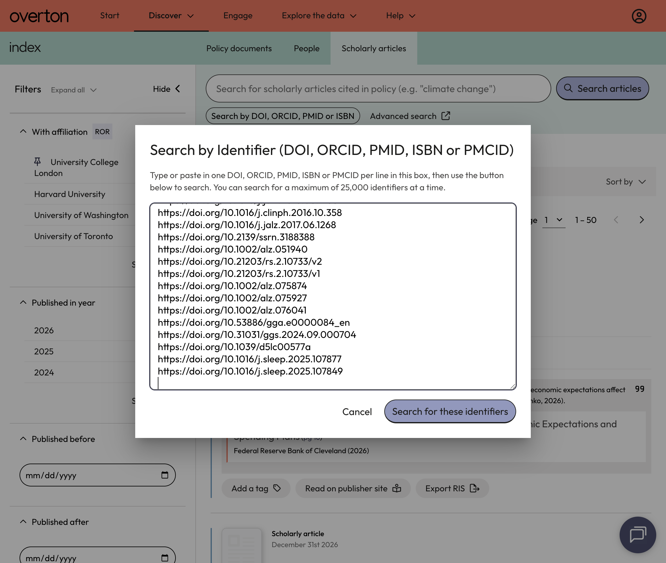The height and width of the screenshot is (563, 666).
Task: Filter by year 2024
Action: click(44, 372)
